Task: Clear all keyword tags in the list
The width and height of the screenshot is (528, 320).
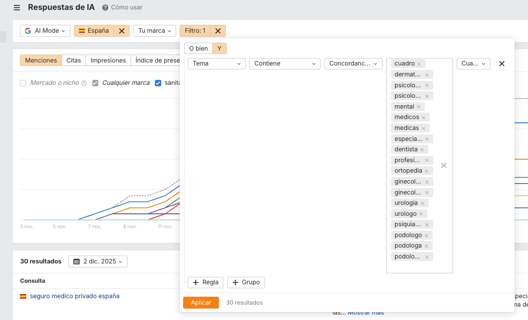Action: (444, 165)
